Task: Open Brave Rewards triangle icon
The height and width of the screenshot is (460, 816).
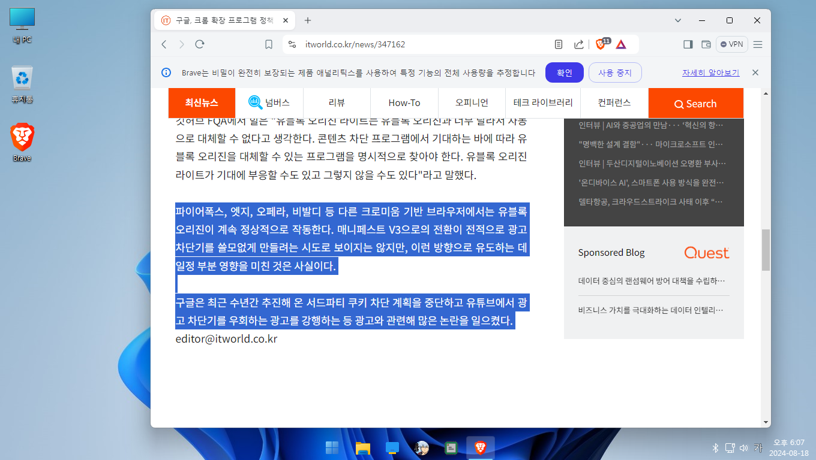Action: [621, 44]
